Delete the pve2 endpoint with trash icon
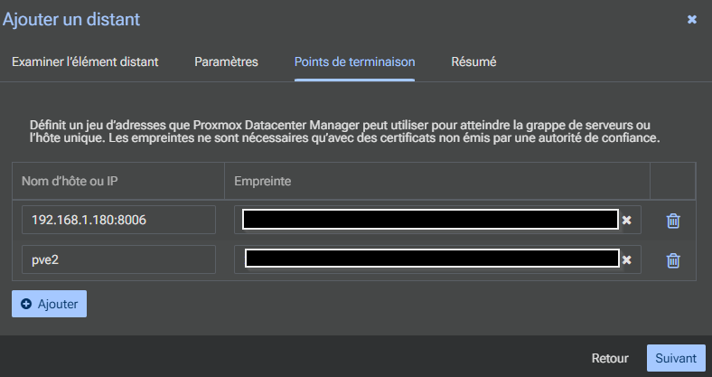 pos(672,260)
